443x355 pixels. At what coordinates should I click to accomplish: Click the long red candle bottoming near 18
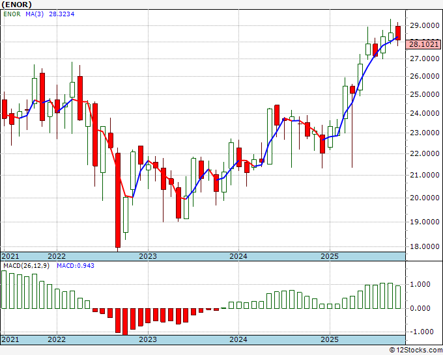tap(118, 200)
